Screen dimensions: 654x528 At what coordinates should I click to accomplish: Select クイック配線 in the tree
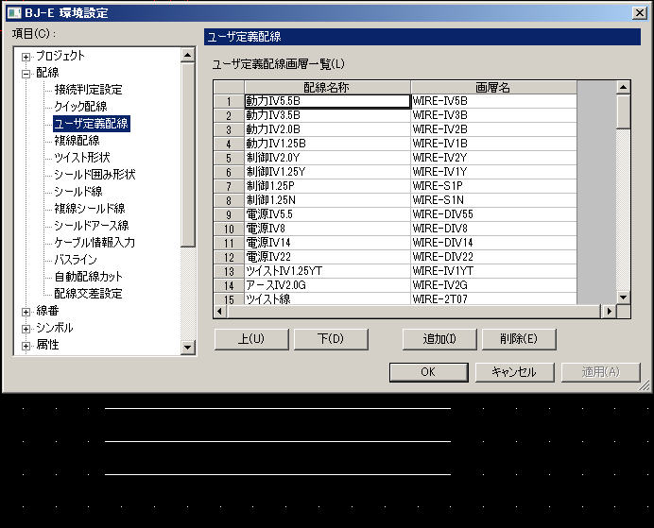(x=80, y=107)
